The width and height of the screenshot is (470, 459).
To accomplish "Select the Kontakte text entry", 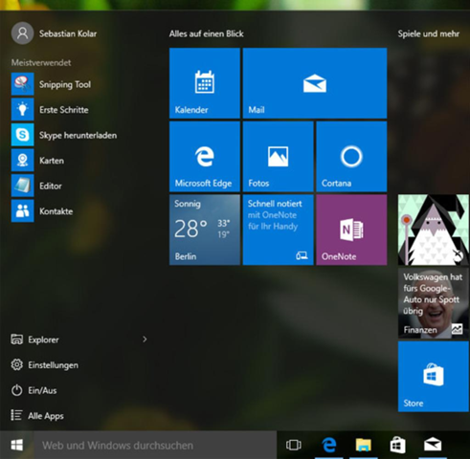I will pos(56,211).
